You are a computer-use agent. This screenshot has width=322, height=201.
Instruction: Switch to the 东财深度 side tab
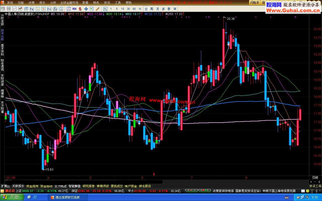2,80
